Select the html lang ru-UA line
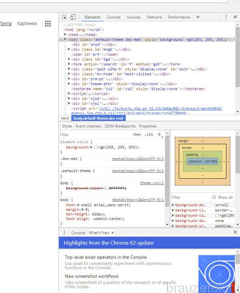Screen dimensions: 240x293 click(x=84, y=30)
